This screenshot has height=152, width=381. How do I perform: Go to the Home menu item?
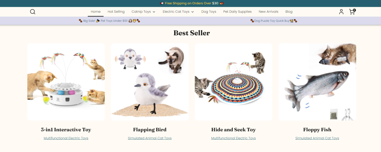click(96, 12)
